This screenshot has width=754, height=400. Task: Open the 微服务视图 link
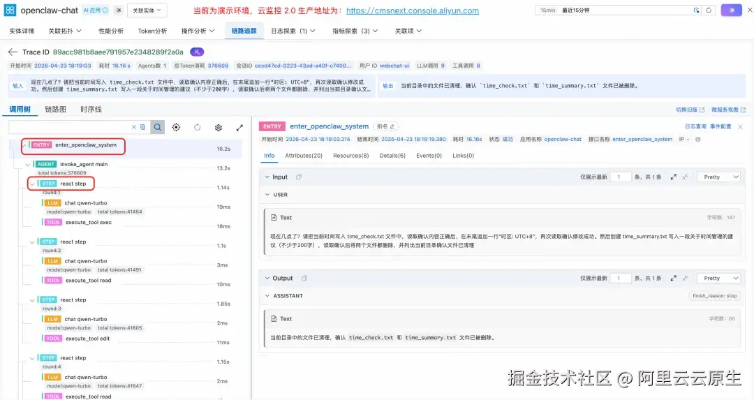pos(728,110)
